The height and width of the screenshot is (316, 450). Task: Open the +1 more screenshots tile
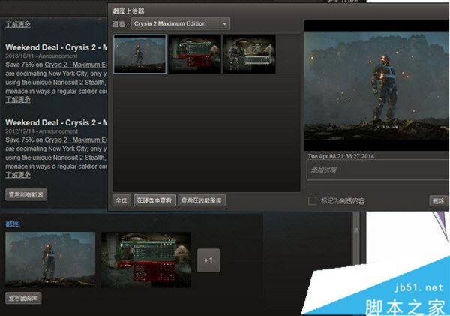[x=208, y=260]
